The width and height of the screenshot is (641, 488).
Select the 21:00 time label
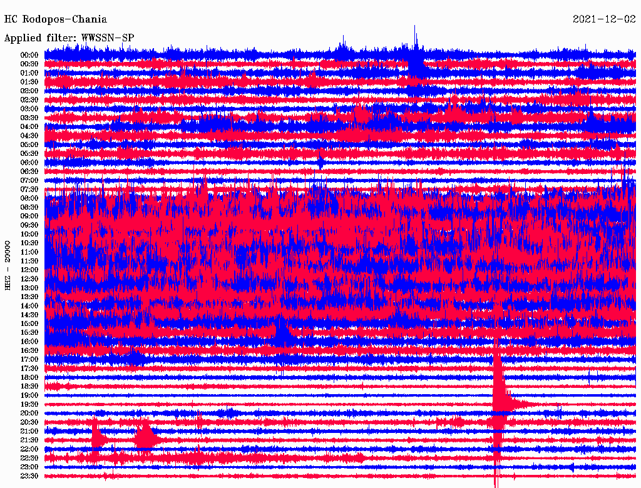click(29, 431)
